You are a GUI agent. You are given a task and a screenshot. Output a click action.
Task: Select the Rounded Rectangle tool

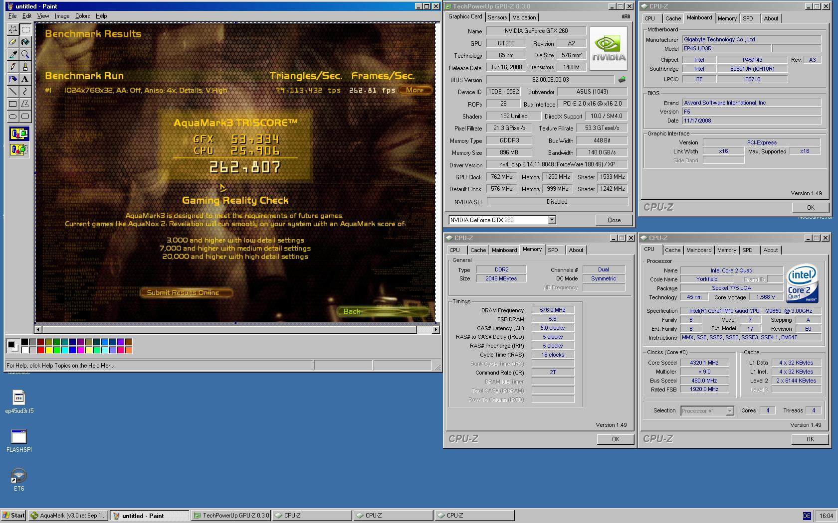pyautogui.click(x=25, y=116)
